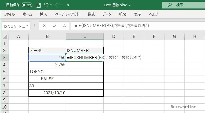Click inside the formula bar text
The width and height of the screenshot is (205, 113).
pos(112,26)
